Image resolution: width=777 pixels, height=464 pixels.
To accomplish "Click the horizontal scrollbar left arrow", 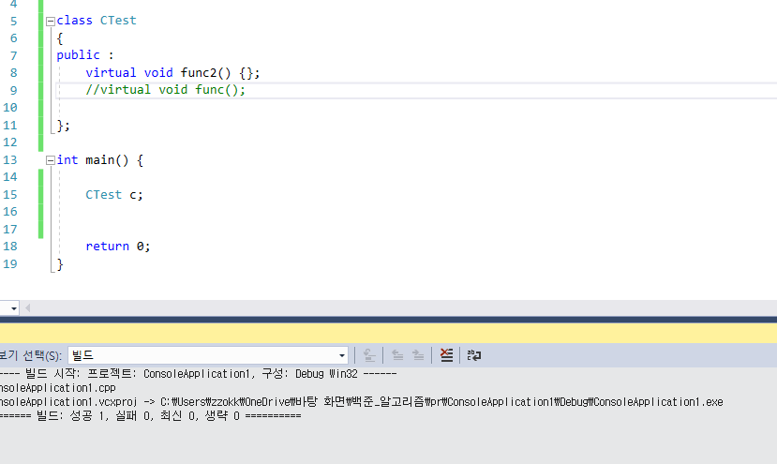I will pos(28,308).
